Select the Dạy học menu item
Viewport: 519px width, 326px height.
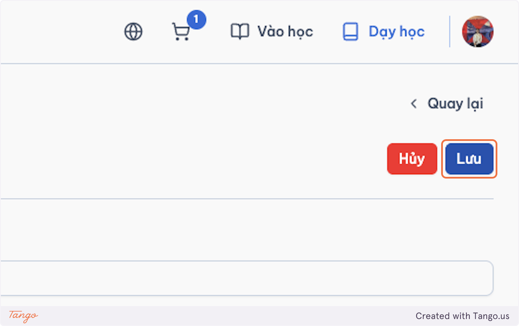[x=384, y=32]
